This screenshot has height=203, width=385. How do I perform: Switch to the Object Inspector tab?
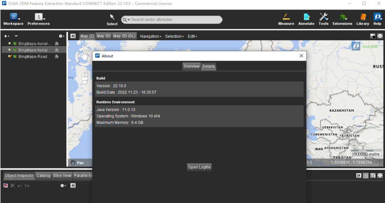(19, 176)
